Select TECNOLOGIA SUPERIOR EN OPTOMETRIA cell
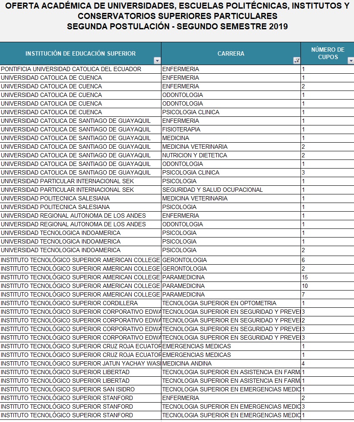 231,303
